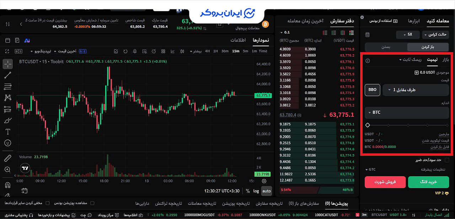Open the تریدینگ‌ویو chart provider dropdown
This screenshot has height=219, width=455.
41,51
